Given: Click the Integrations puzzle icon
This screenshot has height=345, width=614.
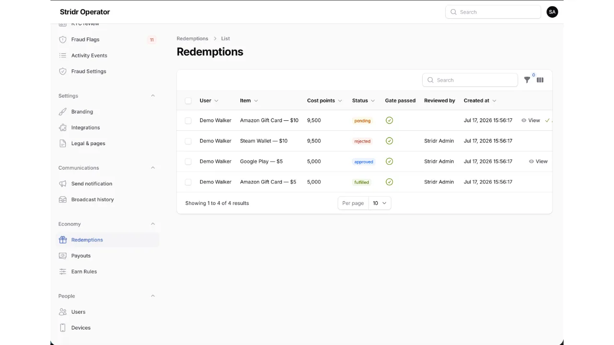Looking at the screenshot, I should (62, 127).
